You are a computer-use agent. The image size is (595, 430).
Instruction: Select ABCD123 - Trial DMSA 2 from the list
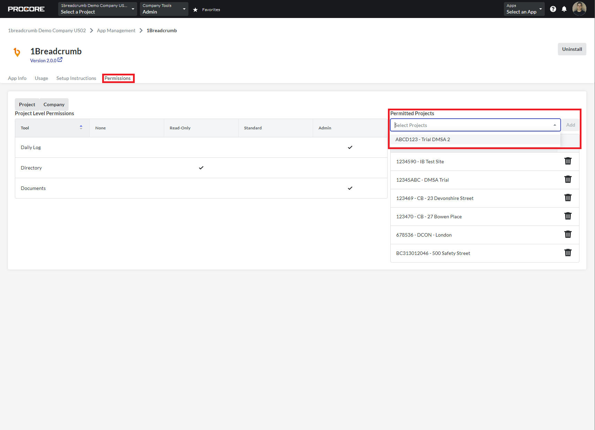coord(423,139)
